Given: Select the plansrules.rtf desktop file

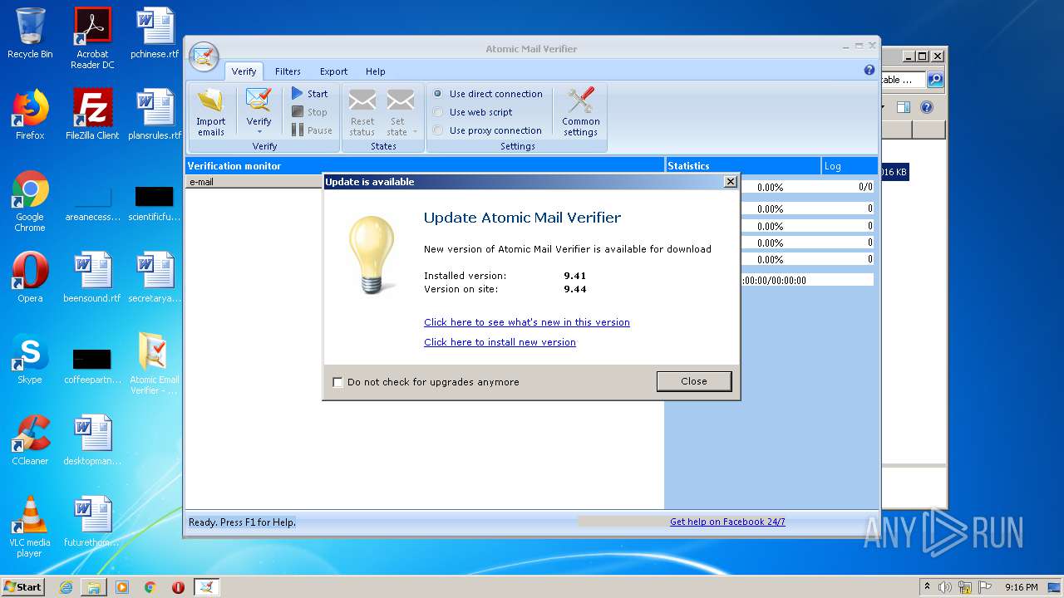Looking at the screenshot, I should tap(155, 115).
